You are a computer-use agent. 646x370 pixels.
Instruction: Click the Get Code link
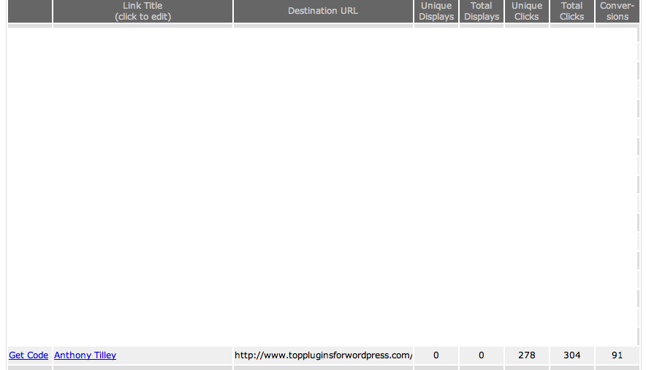click(28, 355)
